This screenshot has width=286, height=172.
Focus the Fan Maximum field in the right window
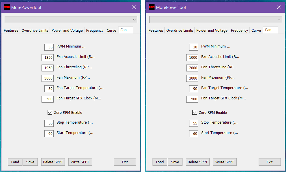coord(192,78)
